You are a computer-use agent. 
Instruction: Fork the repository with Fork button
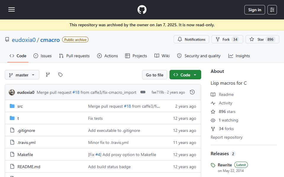click(x=227, y=39)
